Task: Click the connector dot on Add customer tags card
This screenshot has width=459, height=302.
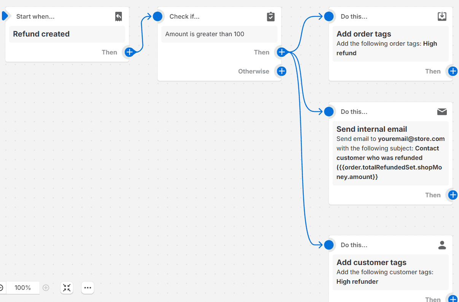Action: point(329,245)
